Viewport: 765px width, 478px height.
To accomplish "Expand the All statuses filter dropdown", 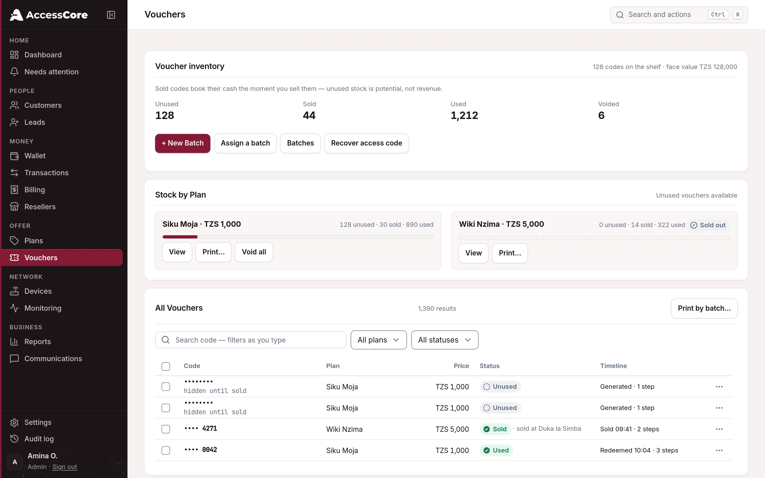I will [x=444, y=340].
